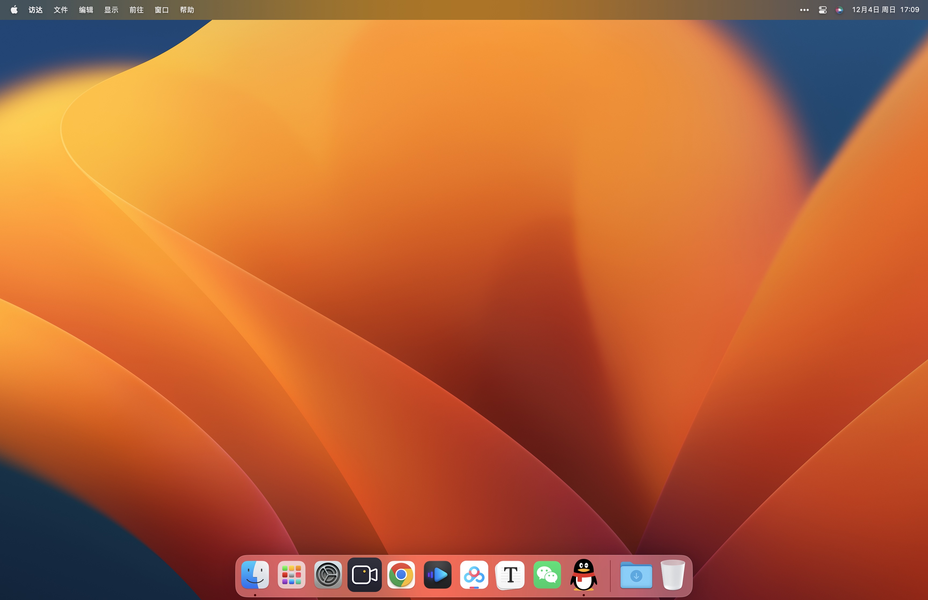The width and height of the screenshot is (928, 600).
Task: Click the date and time 12月4日 周日 17:09
Action: click(x=886, y=10)
